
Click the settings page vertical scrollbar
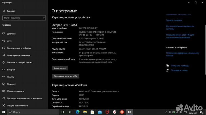(x=205, y=50)
